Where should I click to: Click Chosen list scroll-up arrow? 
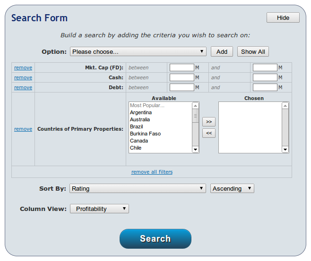tap(285, 106)
